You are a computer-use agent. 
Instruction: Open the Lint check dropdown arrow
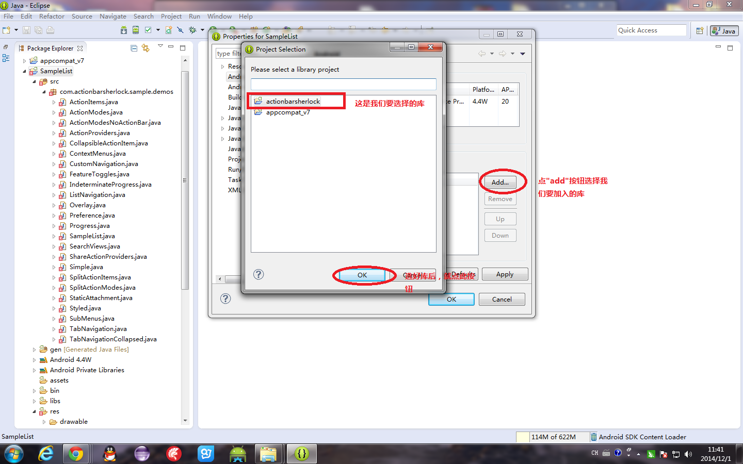[x=158, y=30]
